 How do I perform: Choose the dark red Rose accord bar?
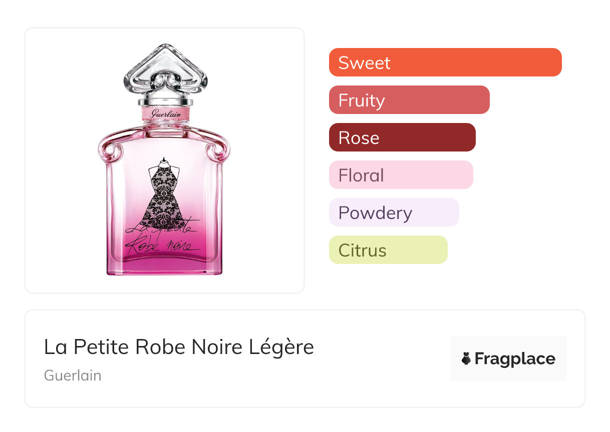402,137
